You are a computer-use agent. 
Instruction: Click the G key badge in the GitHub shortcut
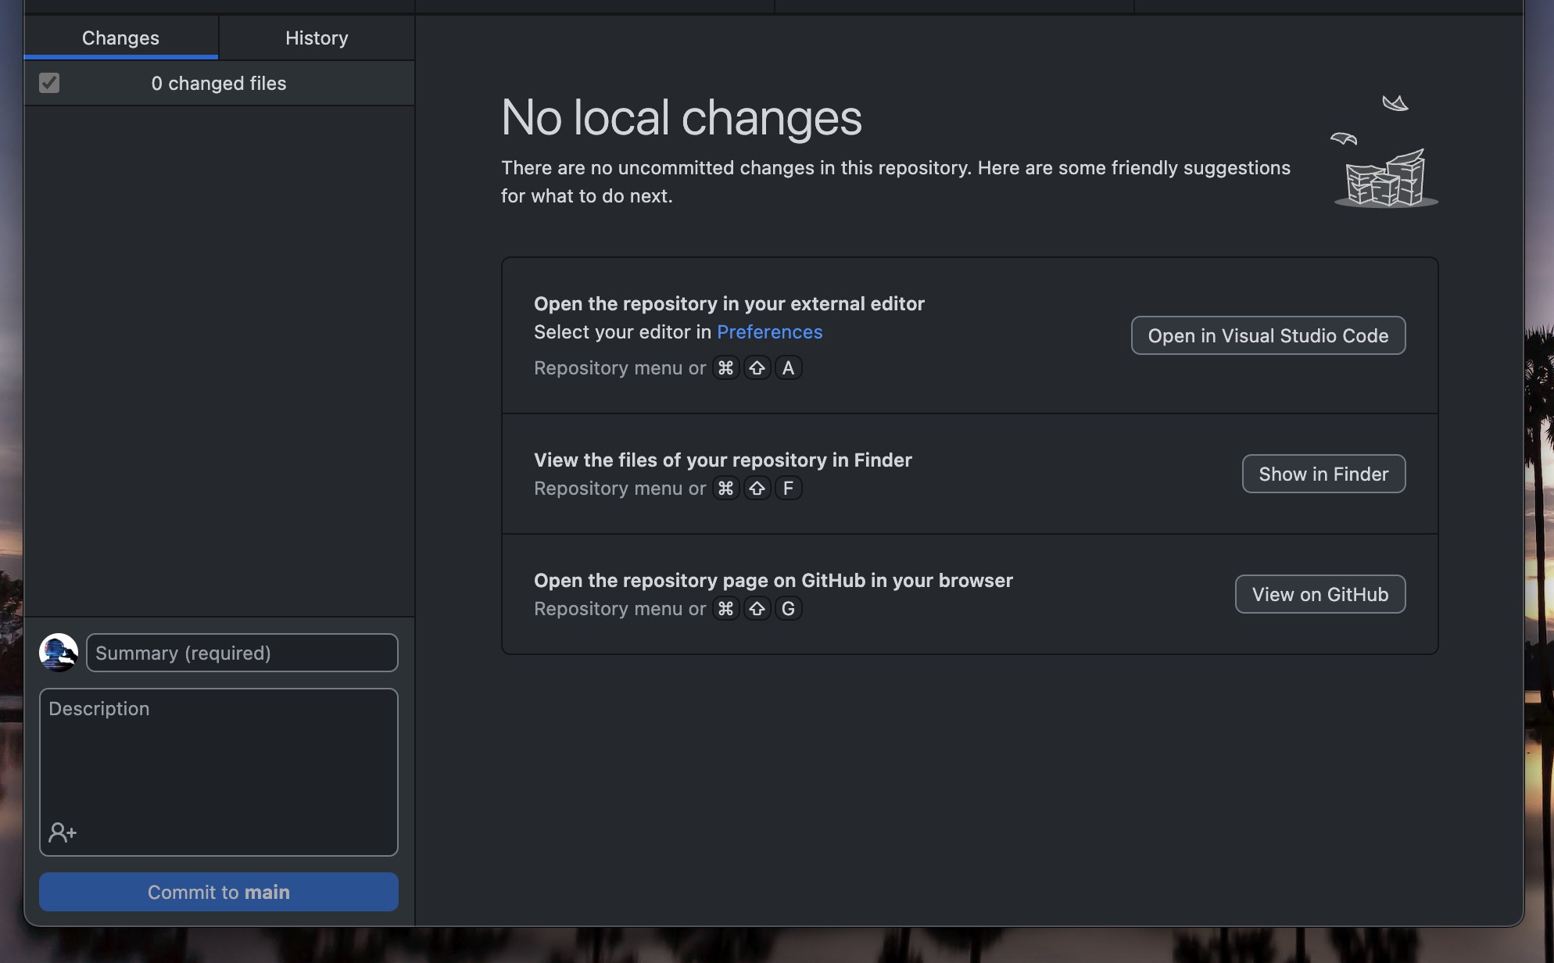[x=788, y=608]
